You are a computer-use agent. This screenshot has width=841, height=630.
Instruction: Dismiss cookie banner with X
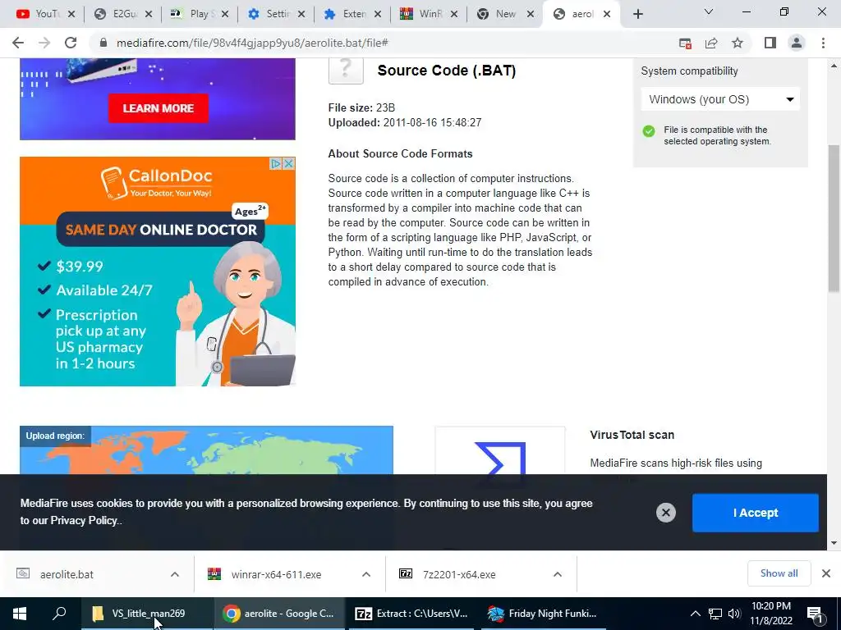pos(665,513)
